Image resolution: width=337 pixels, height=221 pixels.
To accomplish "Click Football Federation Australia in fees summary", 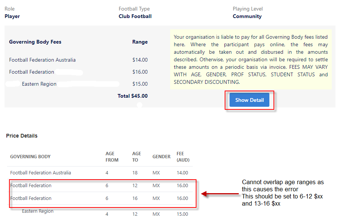I will pos(42,60).
